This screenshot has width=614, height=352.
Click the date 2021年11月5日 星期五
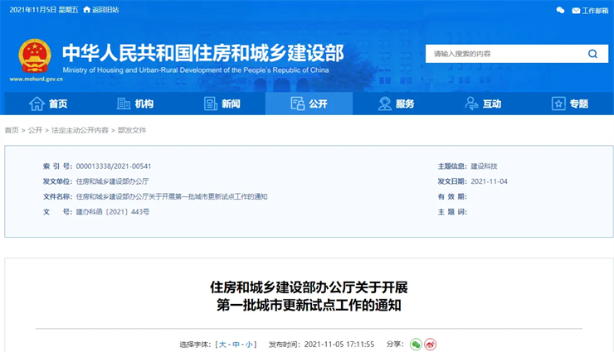pos(44,10)
